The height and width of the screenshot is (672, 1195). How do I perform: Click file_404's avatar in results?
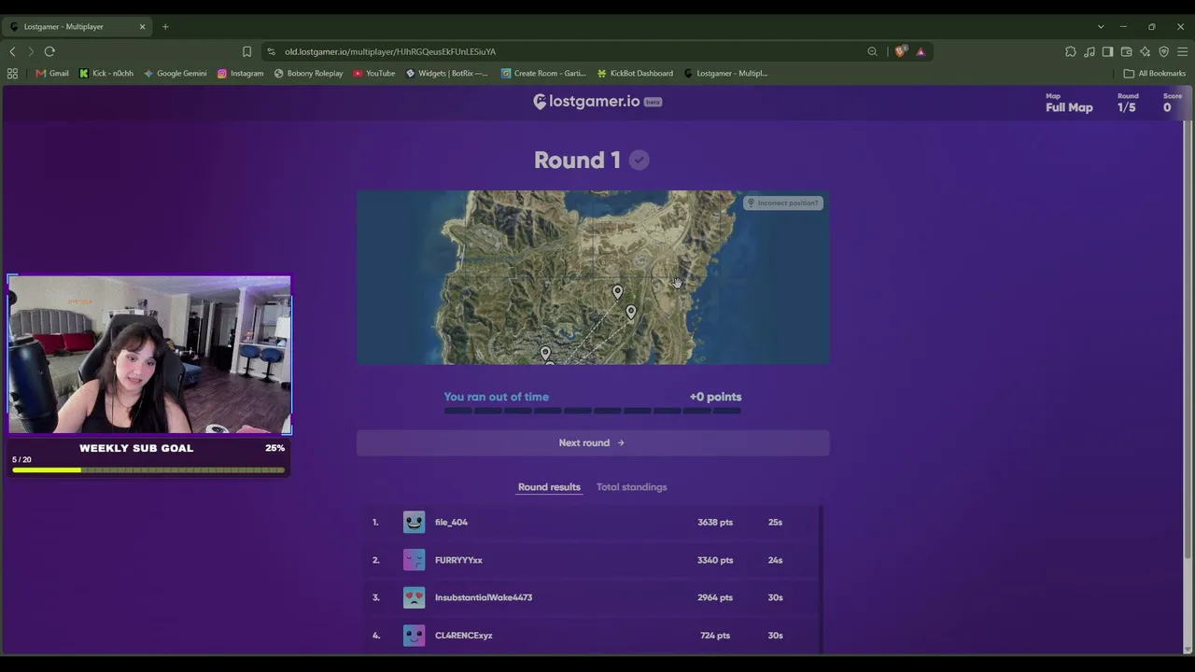414,522
